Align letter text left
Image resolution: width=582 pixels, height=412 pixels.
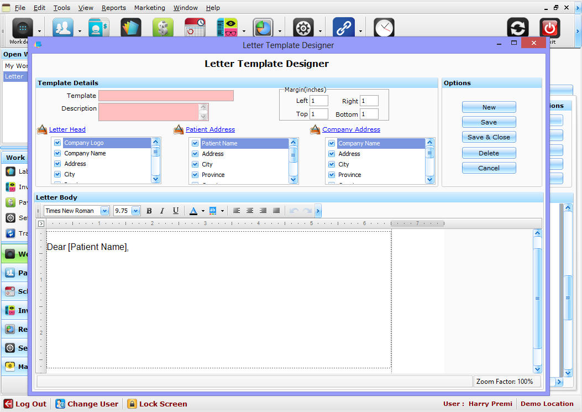click(x=237, y=211)
